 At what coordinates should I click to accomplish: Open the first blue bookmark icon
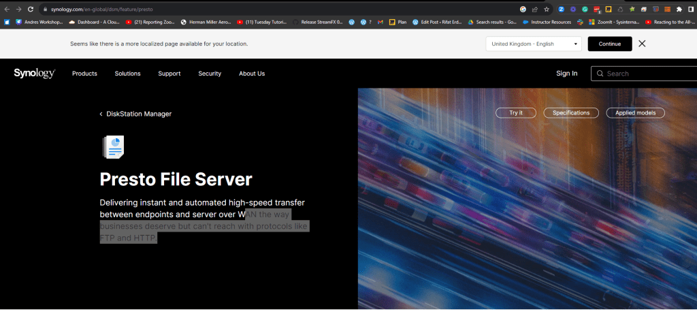[7, 22]
